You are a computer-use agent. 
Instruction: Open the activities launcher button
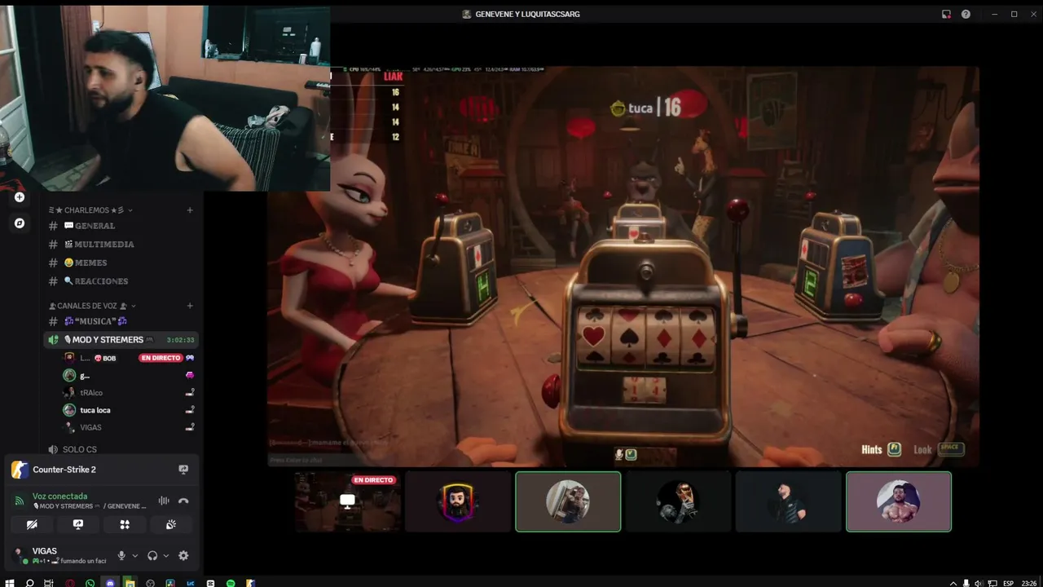tap(125, 524)
